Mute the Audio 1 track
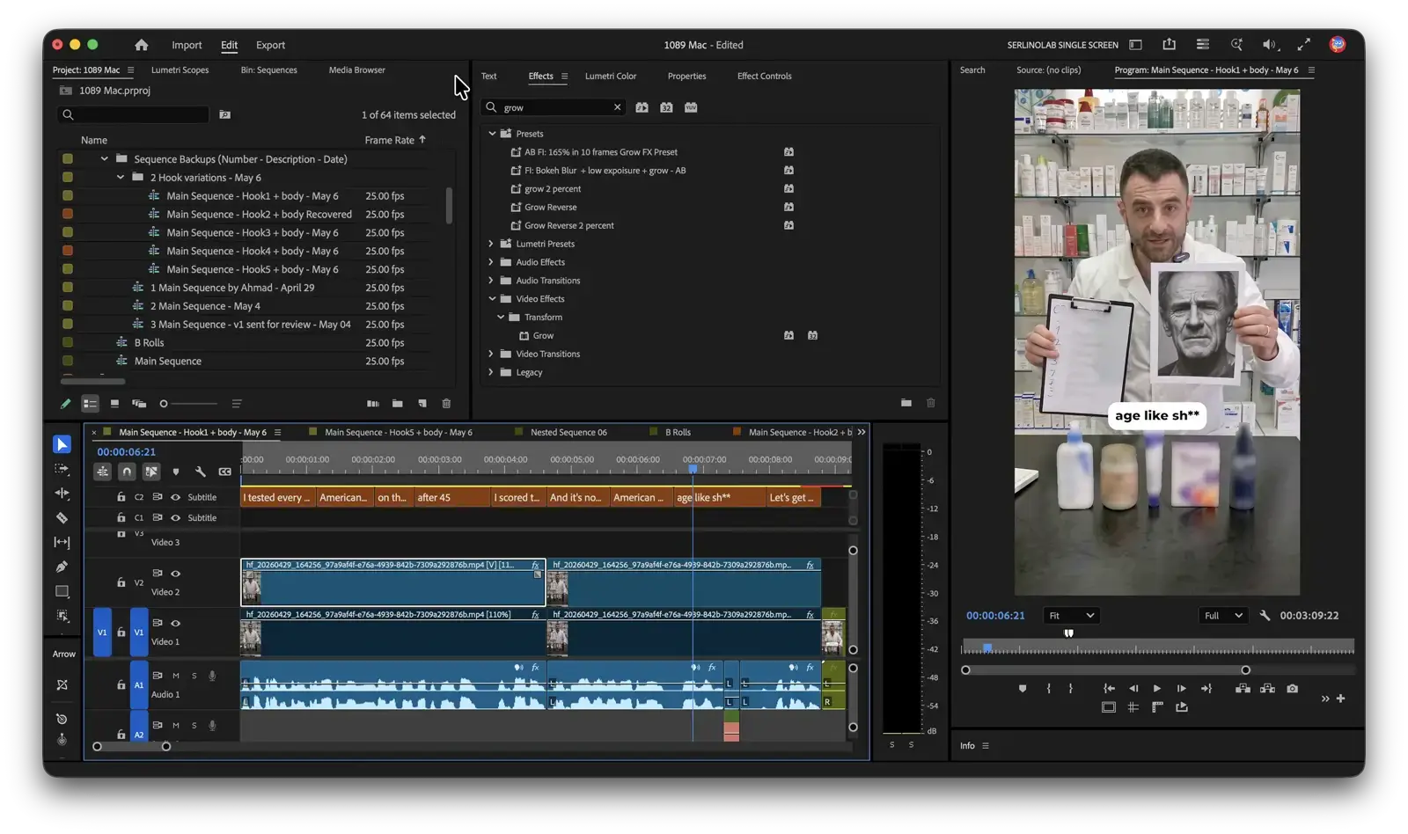 176,676
